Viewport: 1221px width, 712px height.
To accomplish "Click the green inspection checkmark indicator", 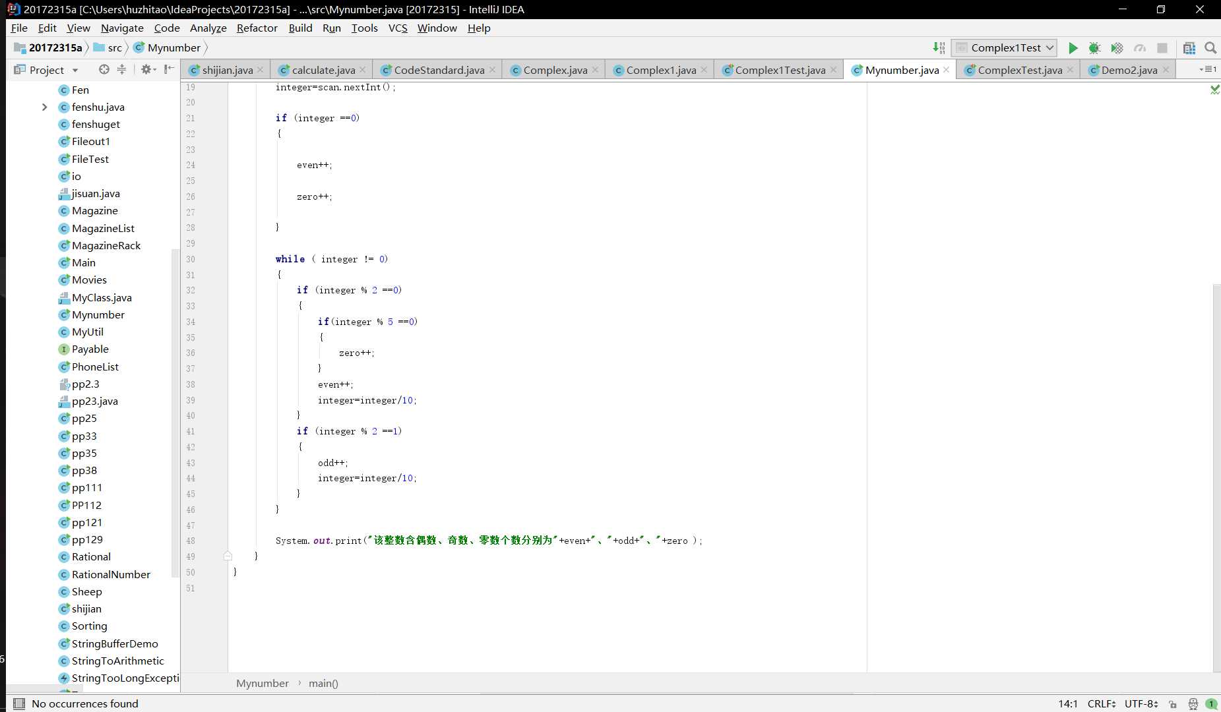I will 1214,89.
